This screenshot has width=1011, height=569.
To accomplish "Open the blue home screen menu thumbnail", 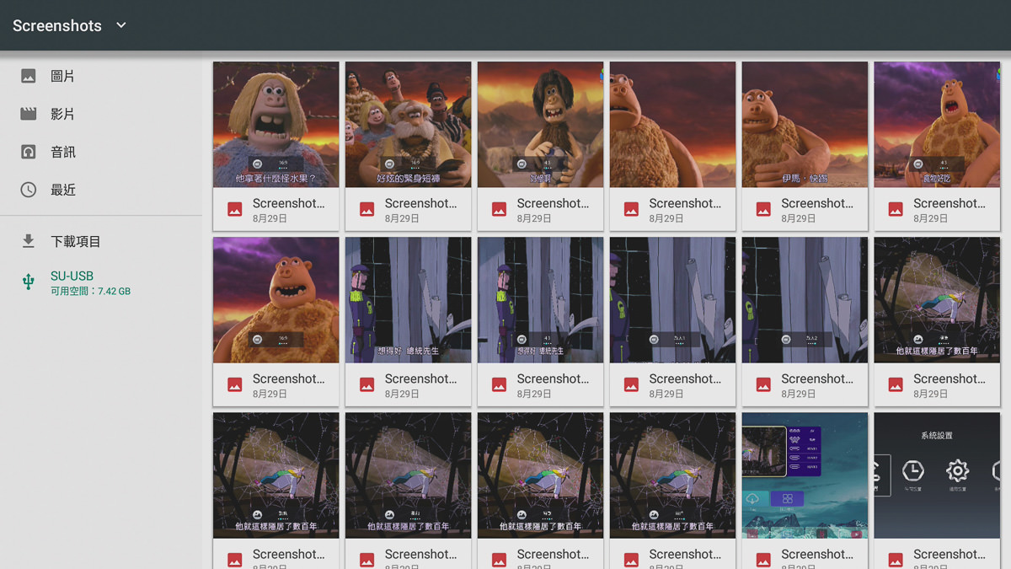I will click(x=805, y=475).
